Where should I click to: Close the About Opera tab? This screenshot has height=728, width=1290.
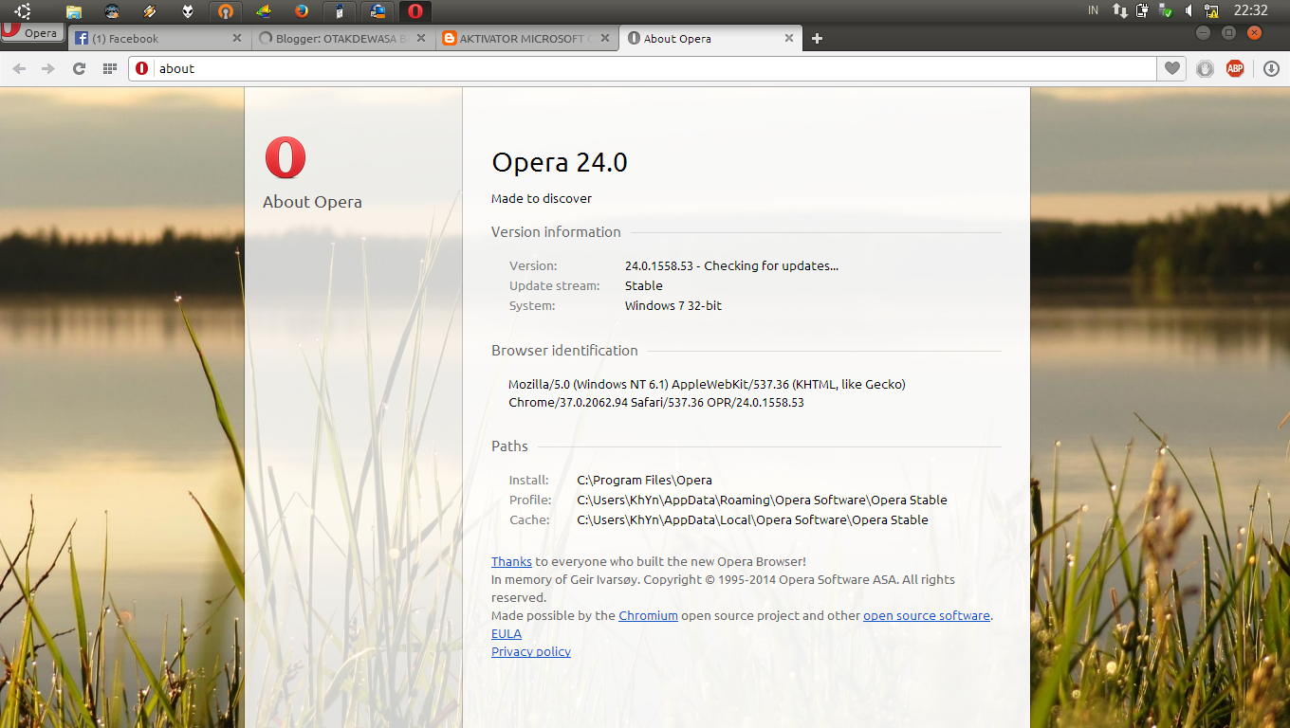point(789,39)
